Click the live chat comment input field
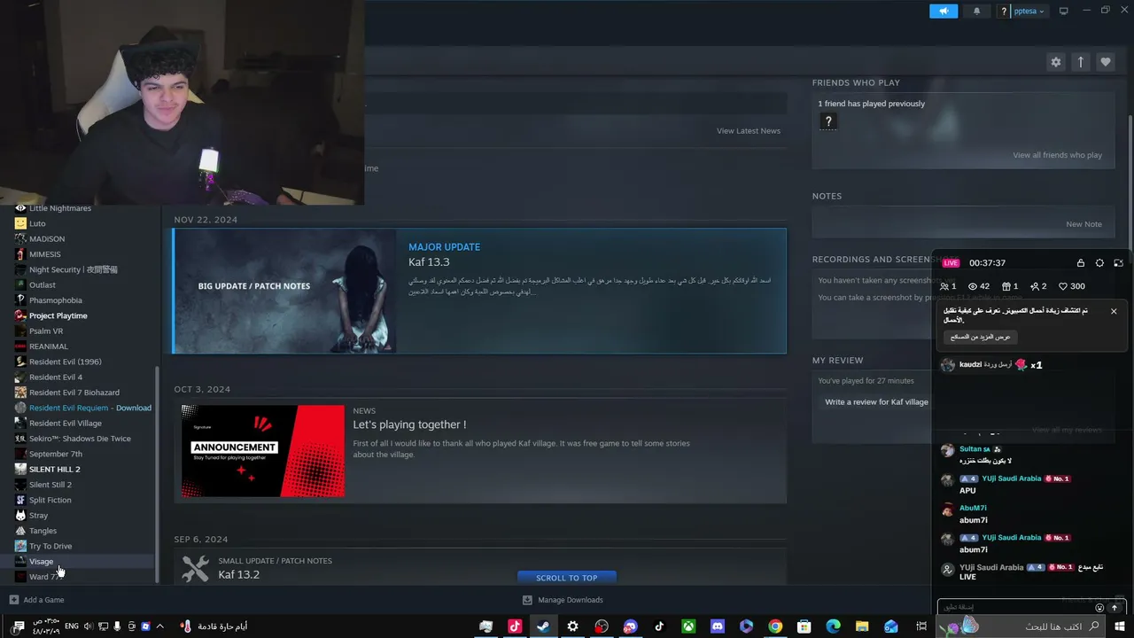 [1016, 607]
